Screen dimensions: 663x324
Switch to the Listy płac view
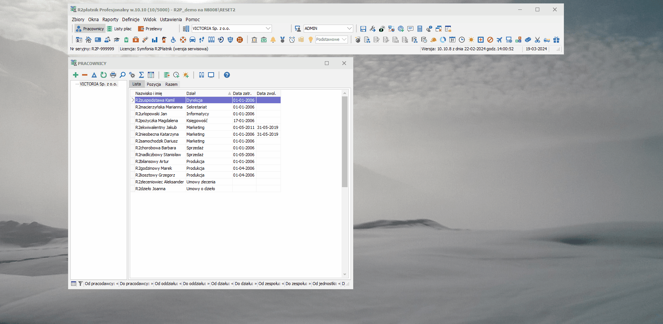(x=120, y=29)
